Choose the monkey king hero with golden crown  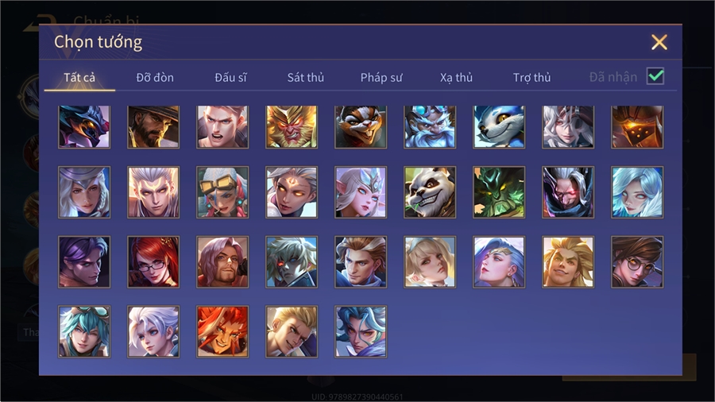click(292, 126)
